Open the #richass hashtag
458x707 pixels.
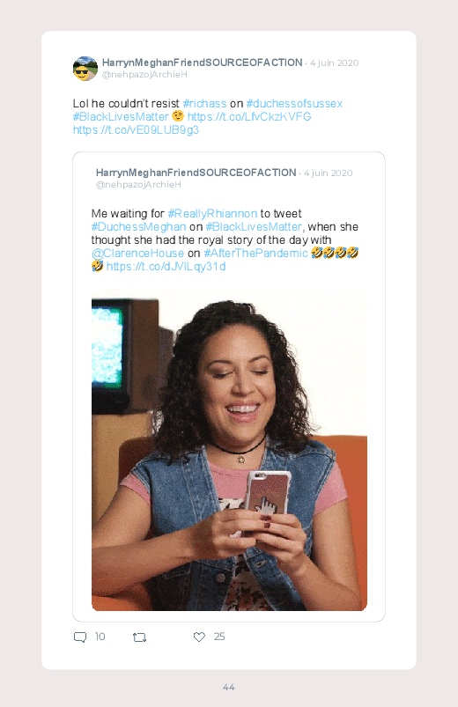pos(204,104)
